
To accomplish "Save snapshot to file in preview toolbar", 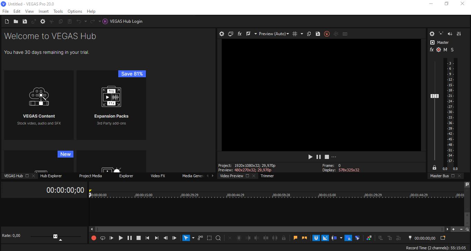I will point(318,34).
